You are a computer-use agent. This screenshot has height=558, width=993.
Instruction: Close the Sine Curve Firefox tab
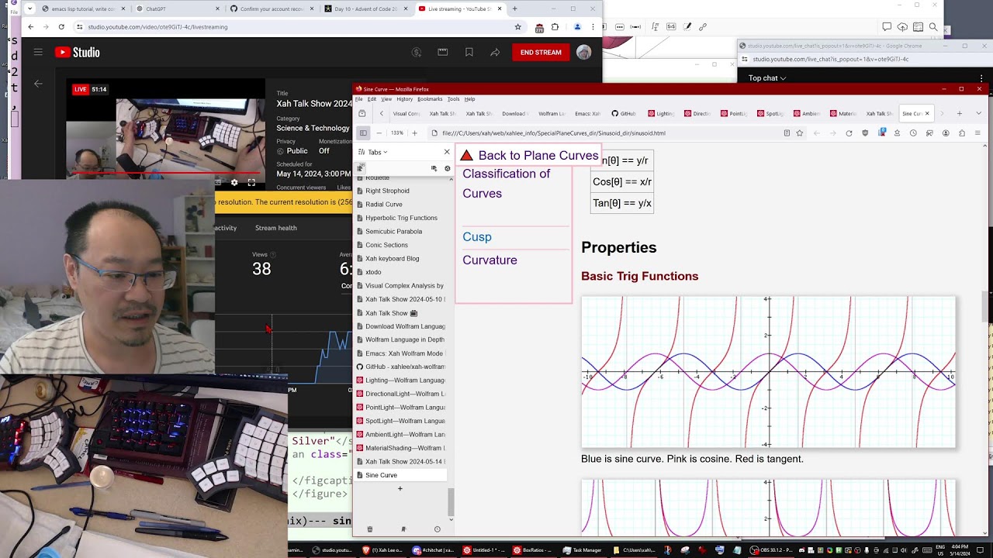(926, 113)
